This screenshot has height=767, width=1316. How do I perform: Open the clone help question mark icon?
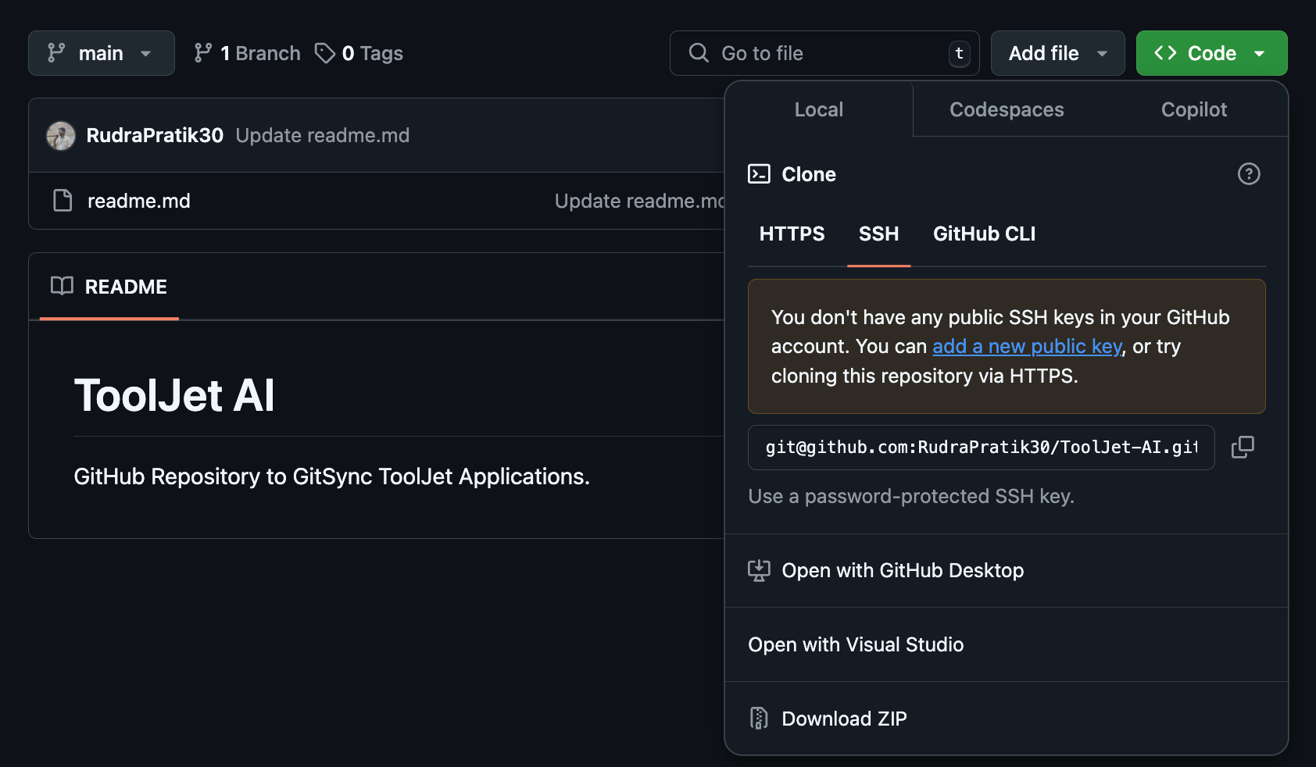pyautogui.click(x=1248, y=174)
